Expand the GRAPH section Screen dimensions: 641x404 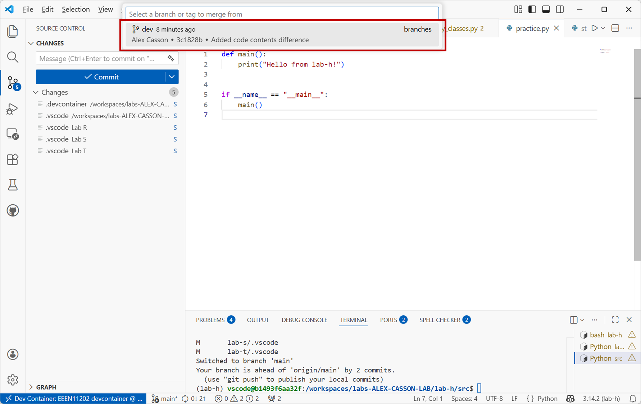(46, 387)
